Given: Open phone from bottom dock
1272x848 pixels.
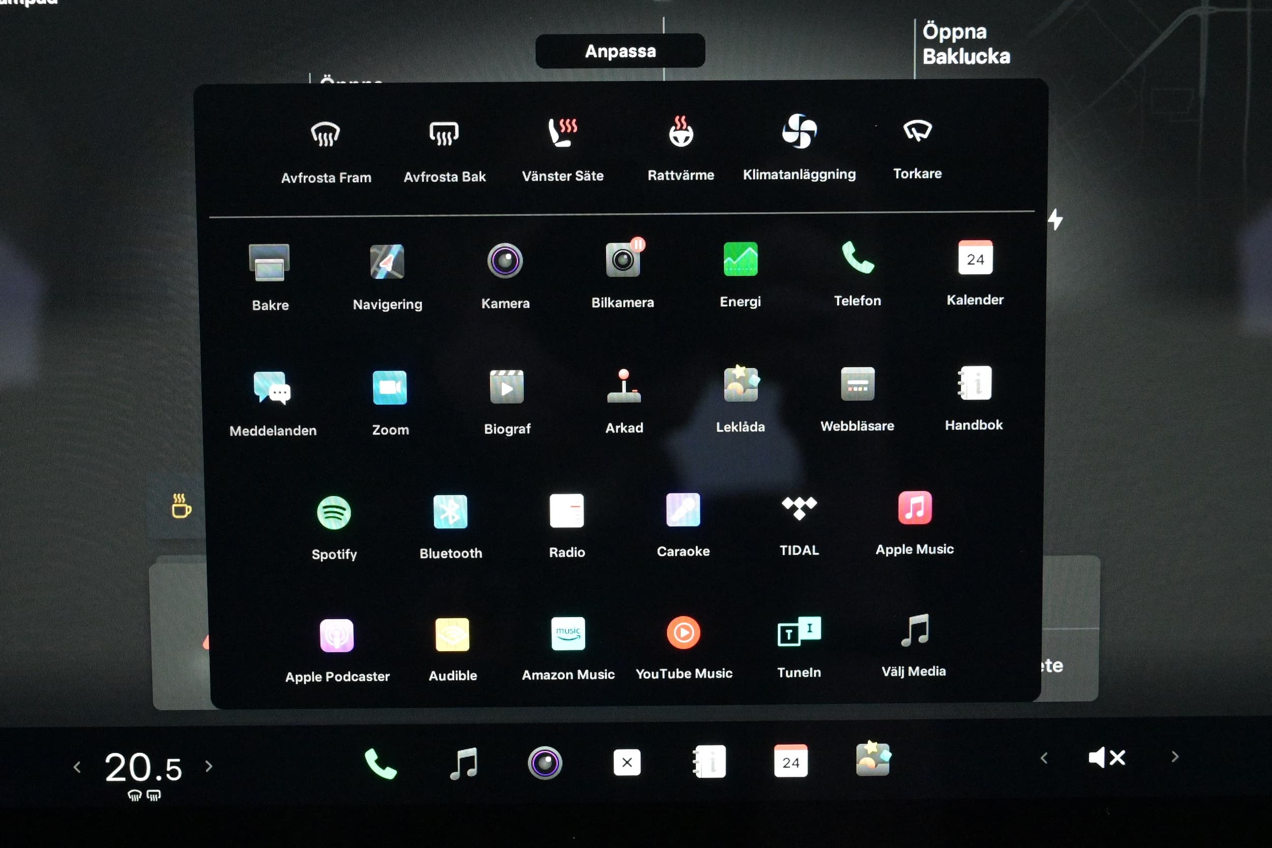Looking at the screenshot, I should pyautogui.click(x=381, y=764).
